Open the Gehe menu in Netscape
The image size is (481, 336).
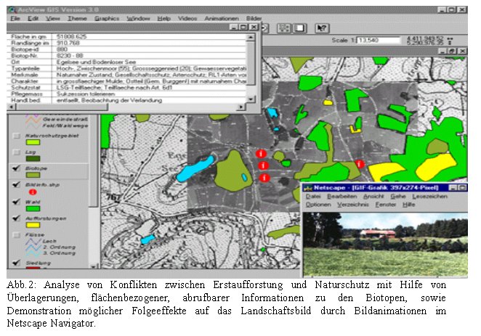pyautogui.click(x=398, y=197)
